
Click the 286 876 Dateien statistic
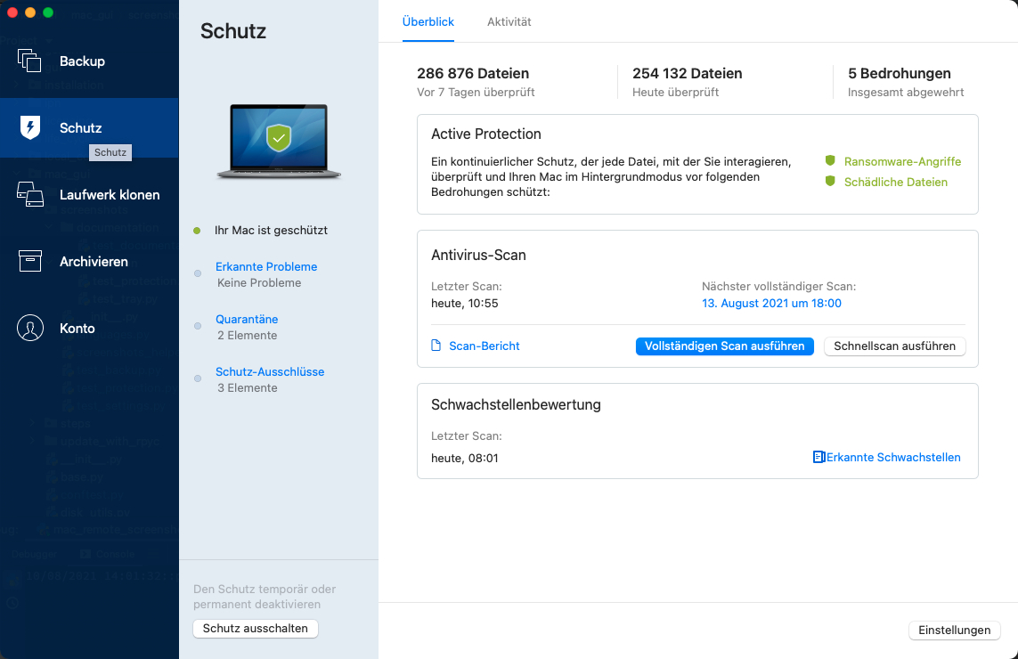[x=473, y=73]
